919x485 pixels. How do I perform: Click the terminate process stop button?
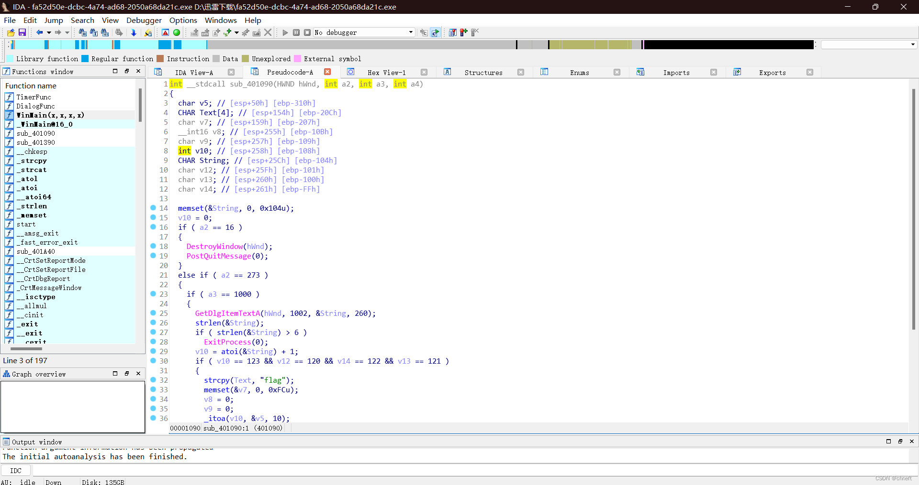[x=307, y=32]
